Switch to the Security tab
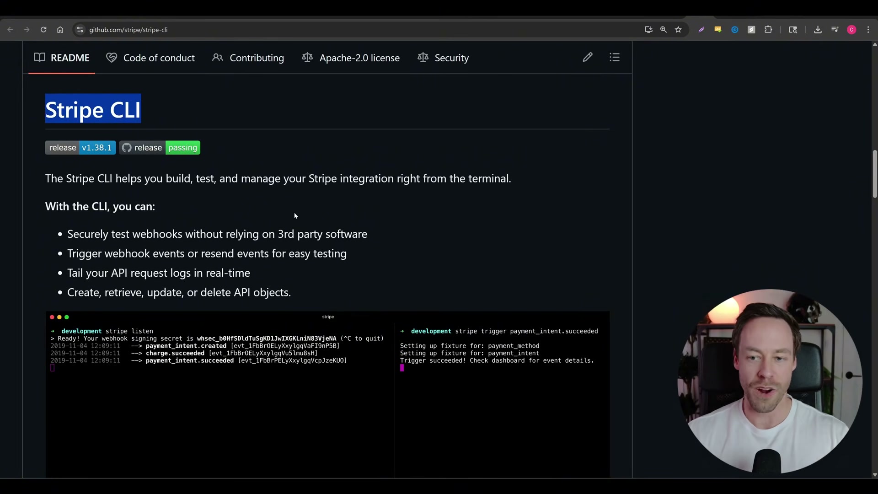Viewport: 878px width, 494px height. pos(443,58)
